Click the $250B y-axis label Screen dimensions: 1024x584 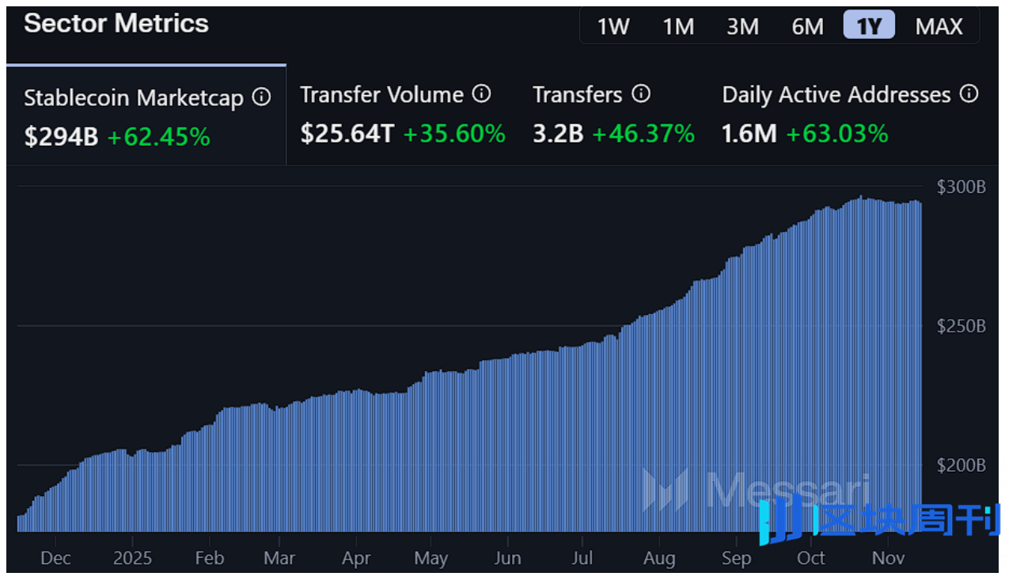(961, 326)
